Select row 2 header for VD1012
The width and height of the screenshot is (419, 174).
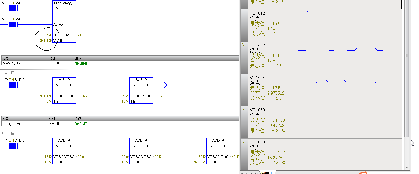[244, 25]
